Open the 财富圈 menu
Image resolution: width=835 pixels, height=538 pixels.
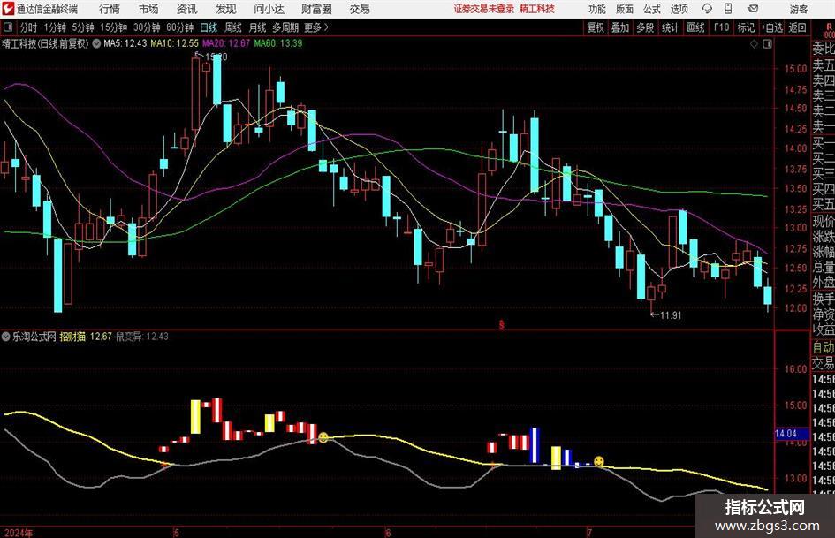[x=316, y=9]
